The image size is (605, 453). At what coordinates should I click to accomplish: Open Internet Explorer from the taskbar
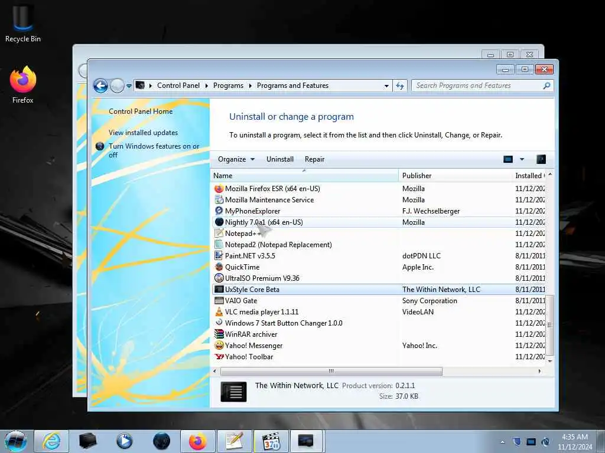point(51,441)
